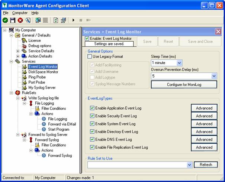This screenshot has height=182, width=225.
Task: Select the My Syslog Server service
Action: click(42, 88)
